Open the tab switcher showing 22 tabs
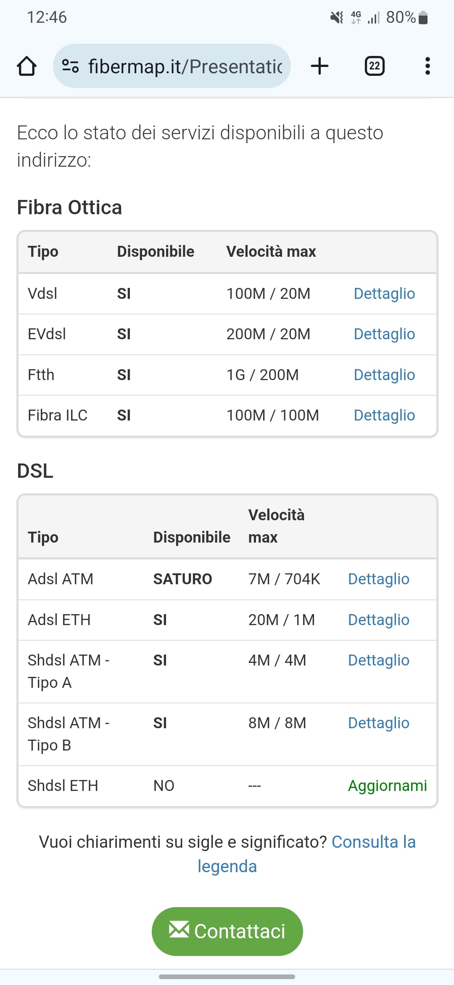454x985 pixels. pos(375,66)
